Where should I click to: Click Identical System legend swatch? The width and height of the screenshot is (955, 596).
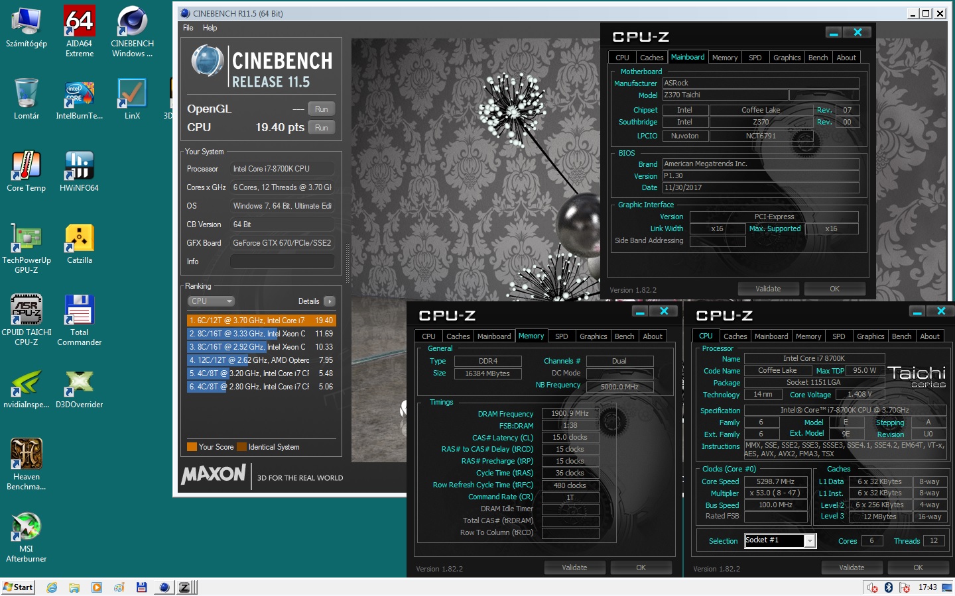[241, 447]
